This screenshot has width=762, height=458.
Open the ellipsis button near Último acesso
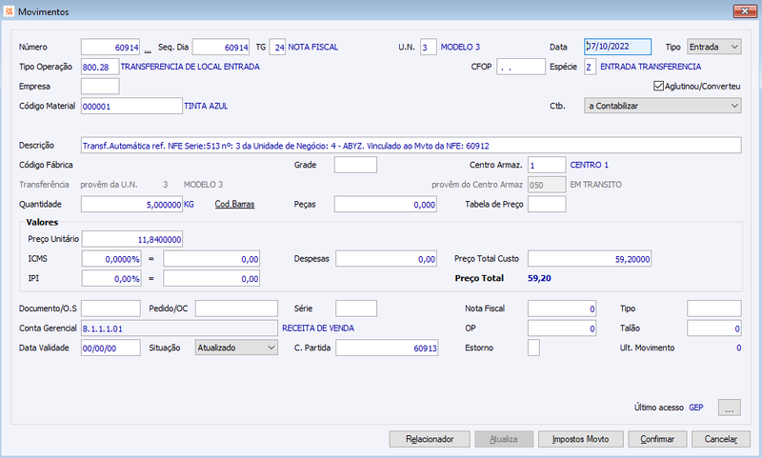(730, 408)
